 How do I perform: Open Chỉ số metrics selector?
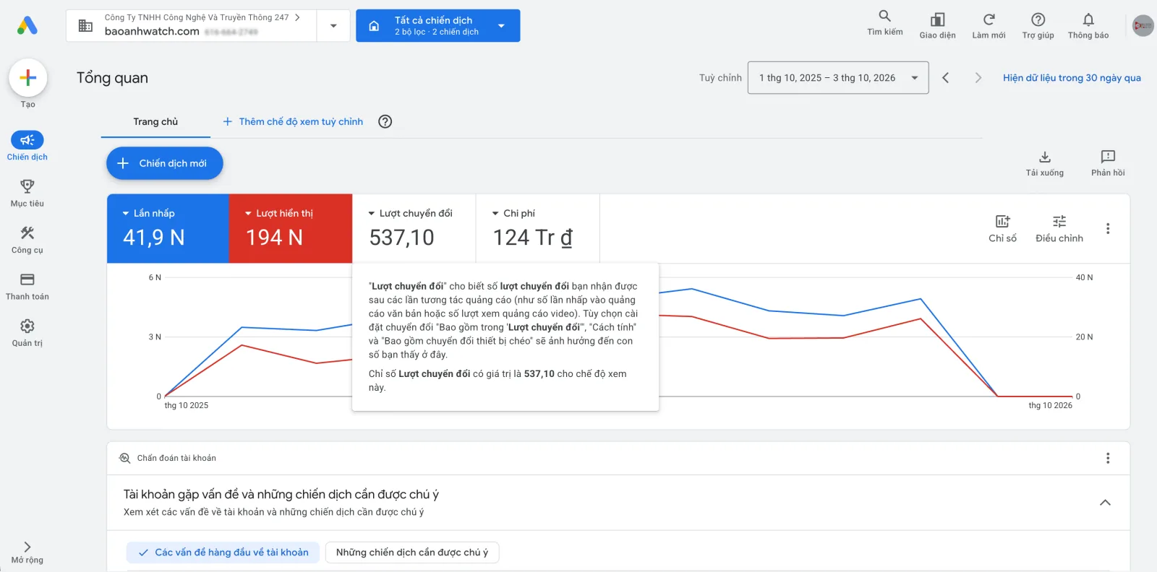[1002, 228]
